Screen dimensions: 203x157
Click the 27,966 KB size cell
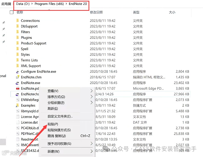(181, 94)
